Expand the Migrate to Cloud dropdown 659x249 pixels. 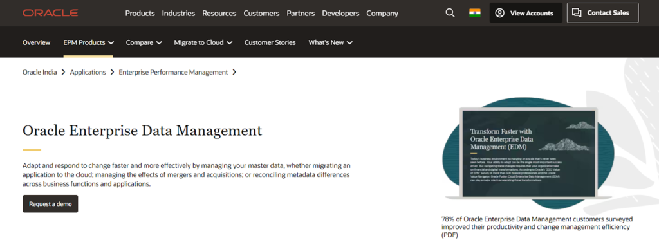point(203,42)
